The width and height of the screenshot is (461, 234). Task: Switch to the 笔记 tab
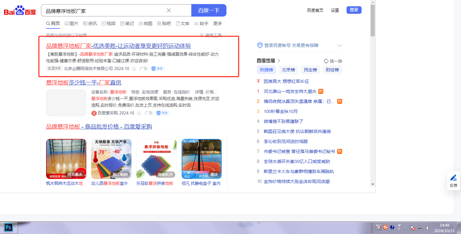(127, 23)
